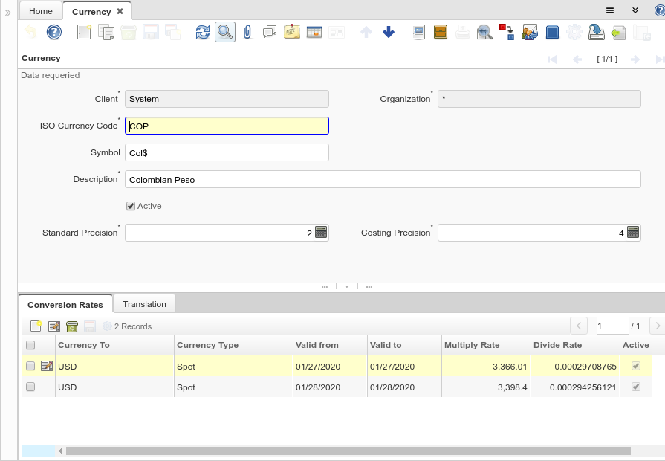Click the Refresh toolbar icon
The width and height of the screenshot is (665, 461).
click(x=202, y=32)
